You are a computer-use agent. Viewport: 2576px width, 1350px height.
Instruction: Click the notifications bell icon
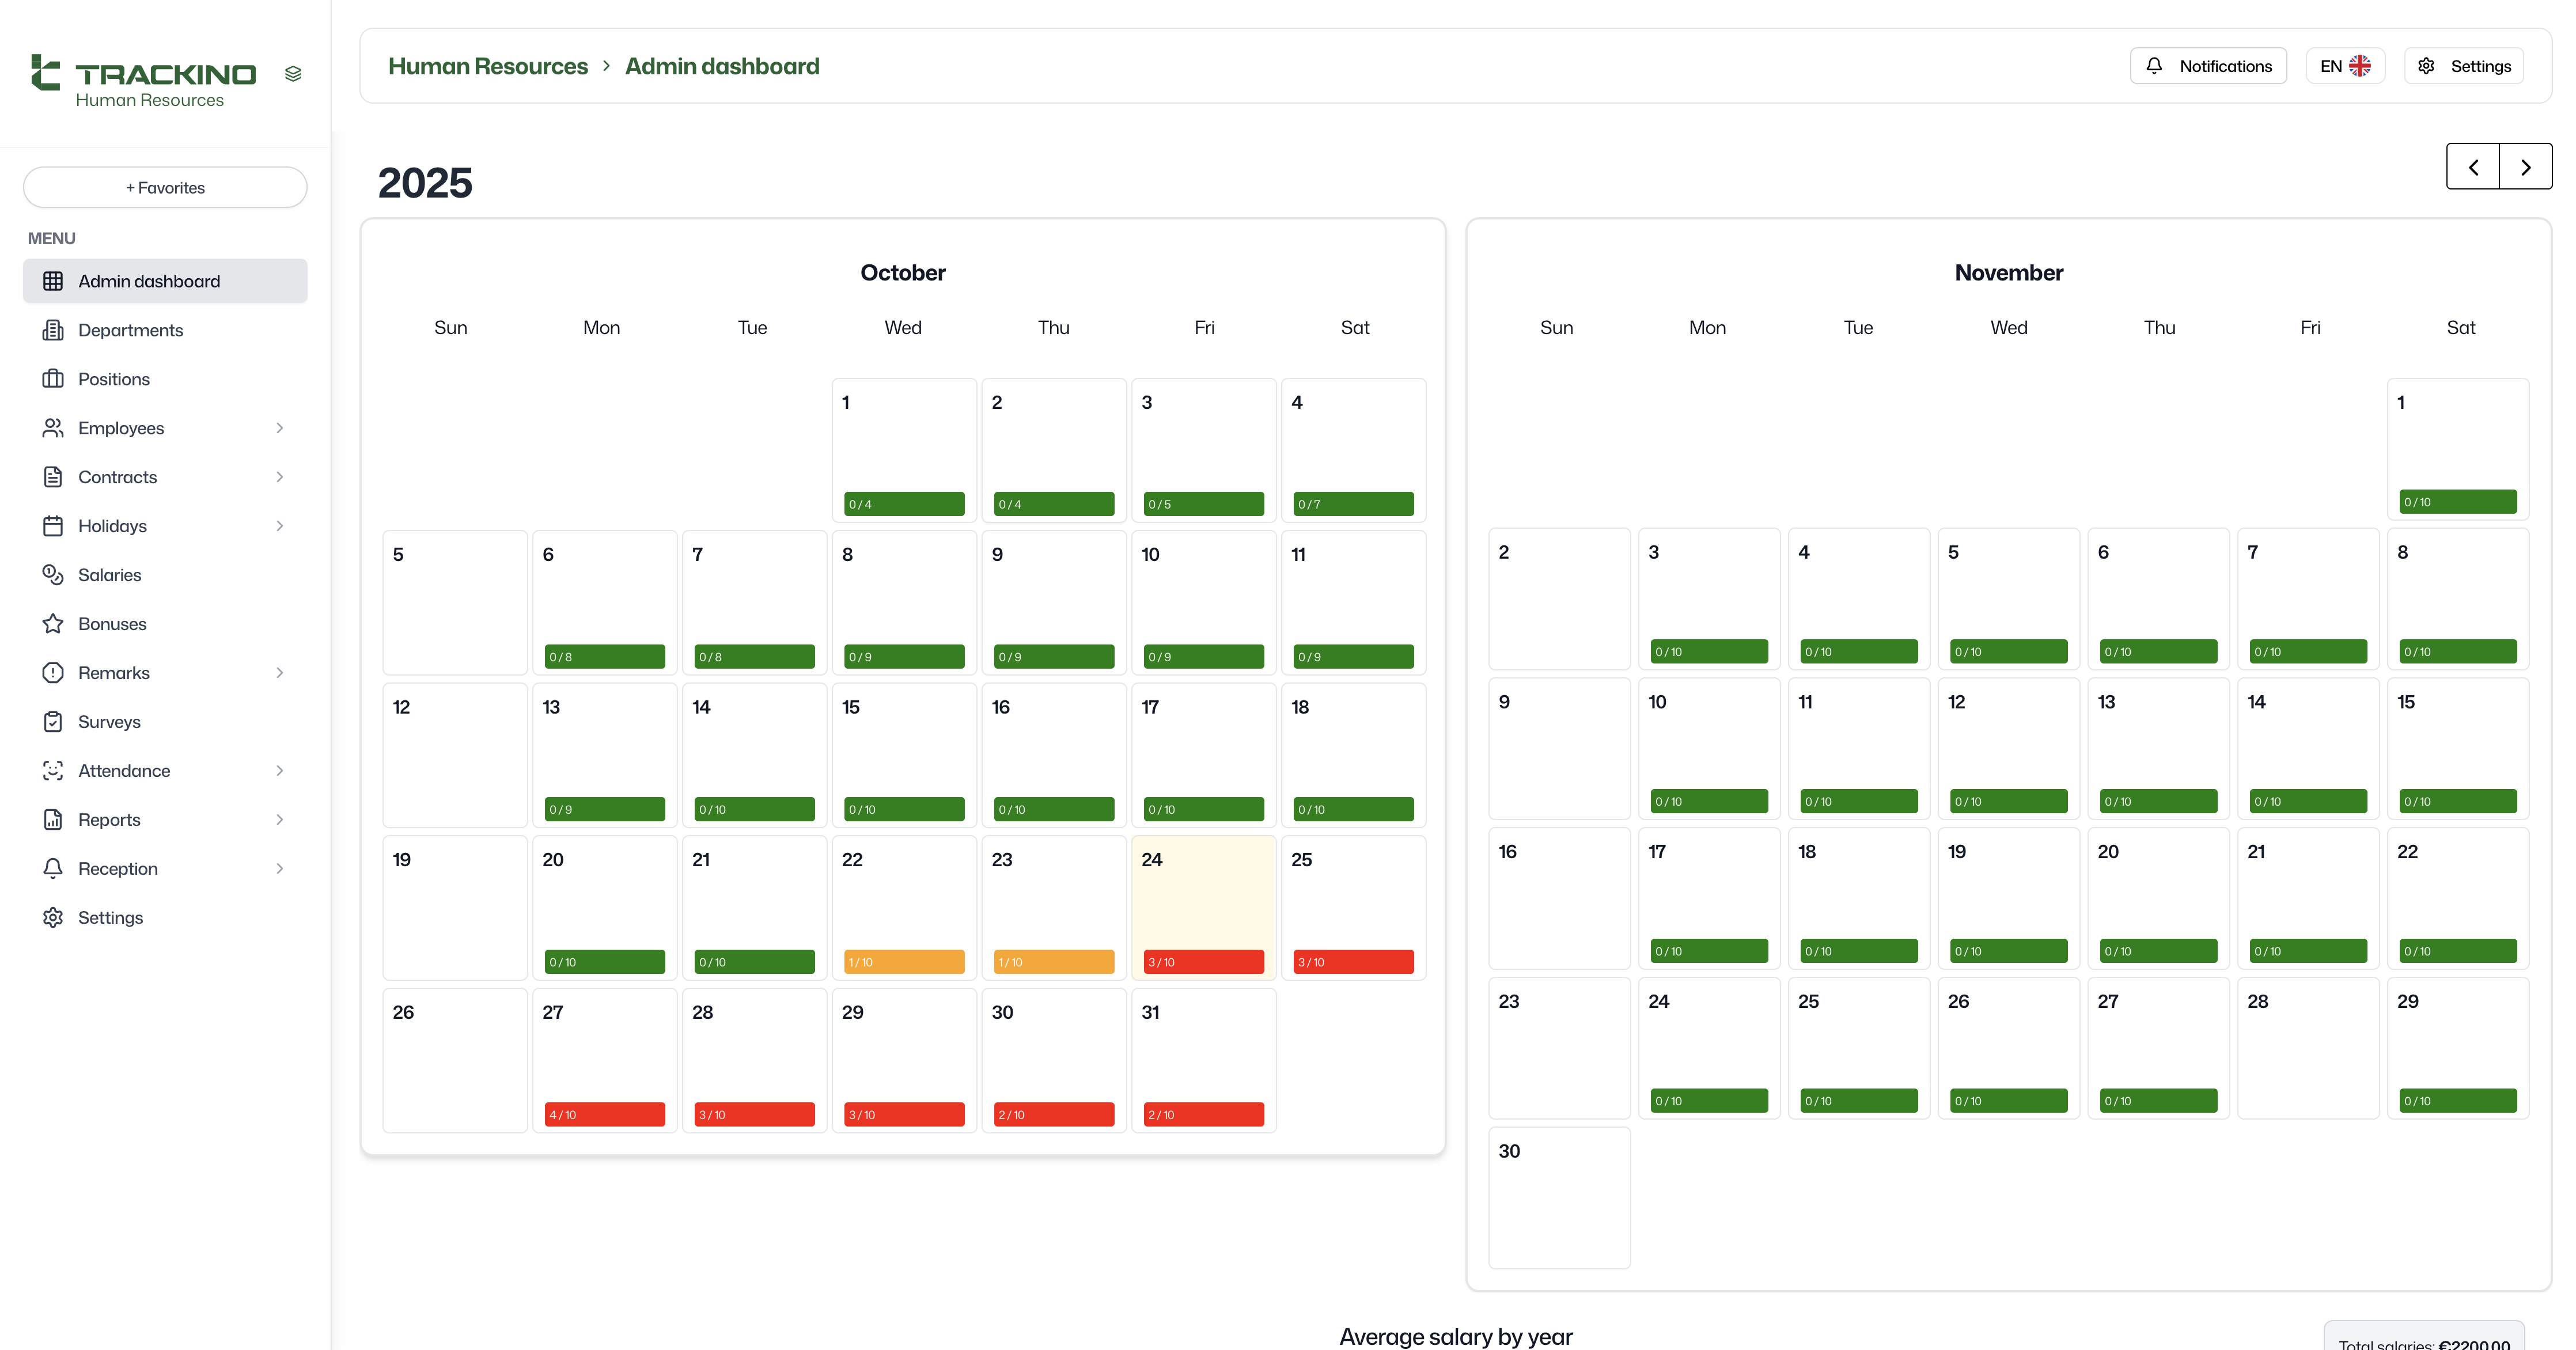(2154, 65)
